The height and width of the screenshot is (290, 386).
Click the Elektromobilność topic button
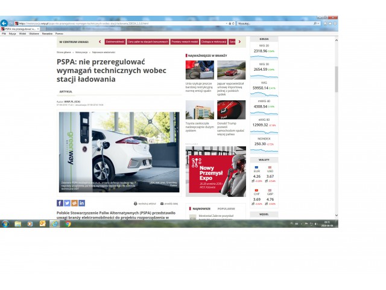pos(115,42)
